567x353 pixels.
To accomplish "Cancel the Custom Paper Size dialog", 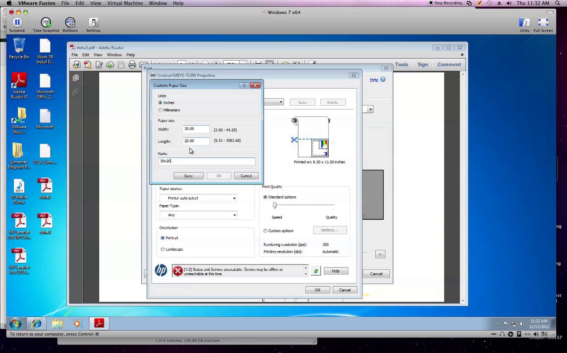I will coord(246,176).
